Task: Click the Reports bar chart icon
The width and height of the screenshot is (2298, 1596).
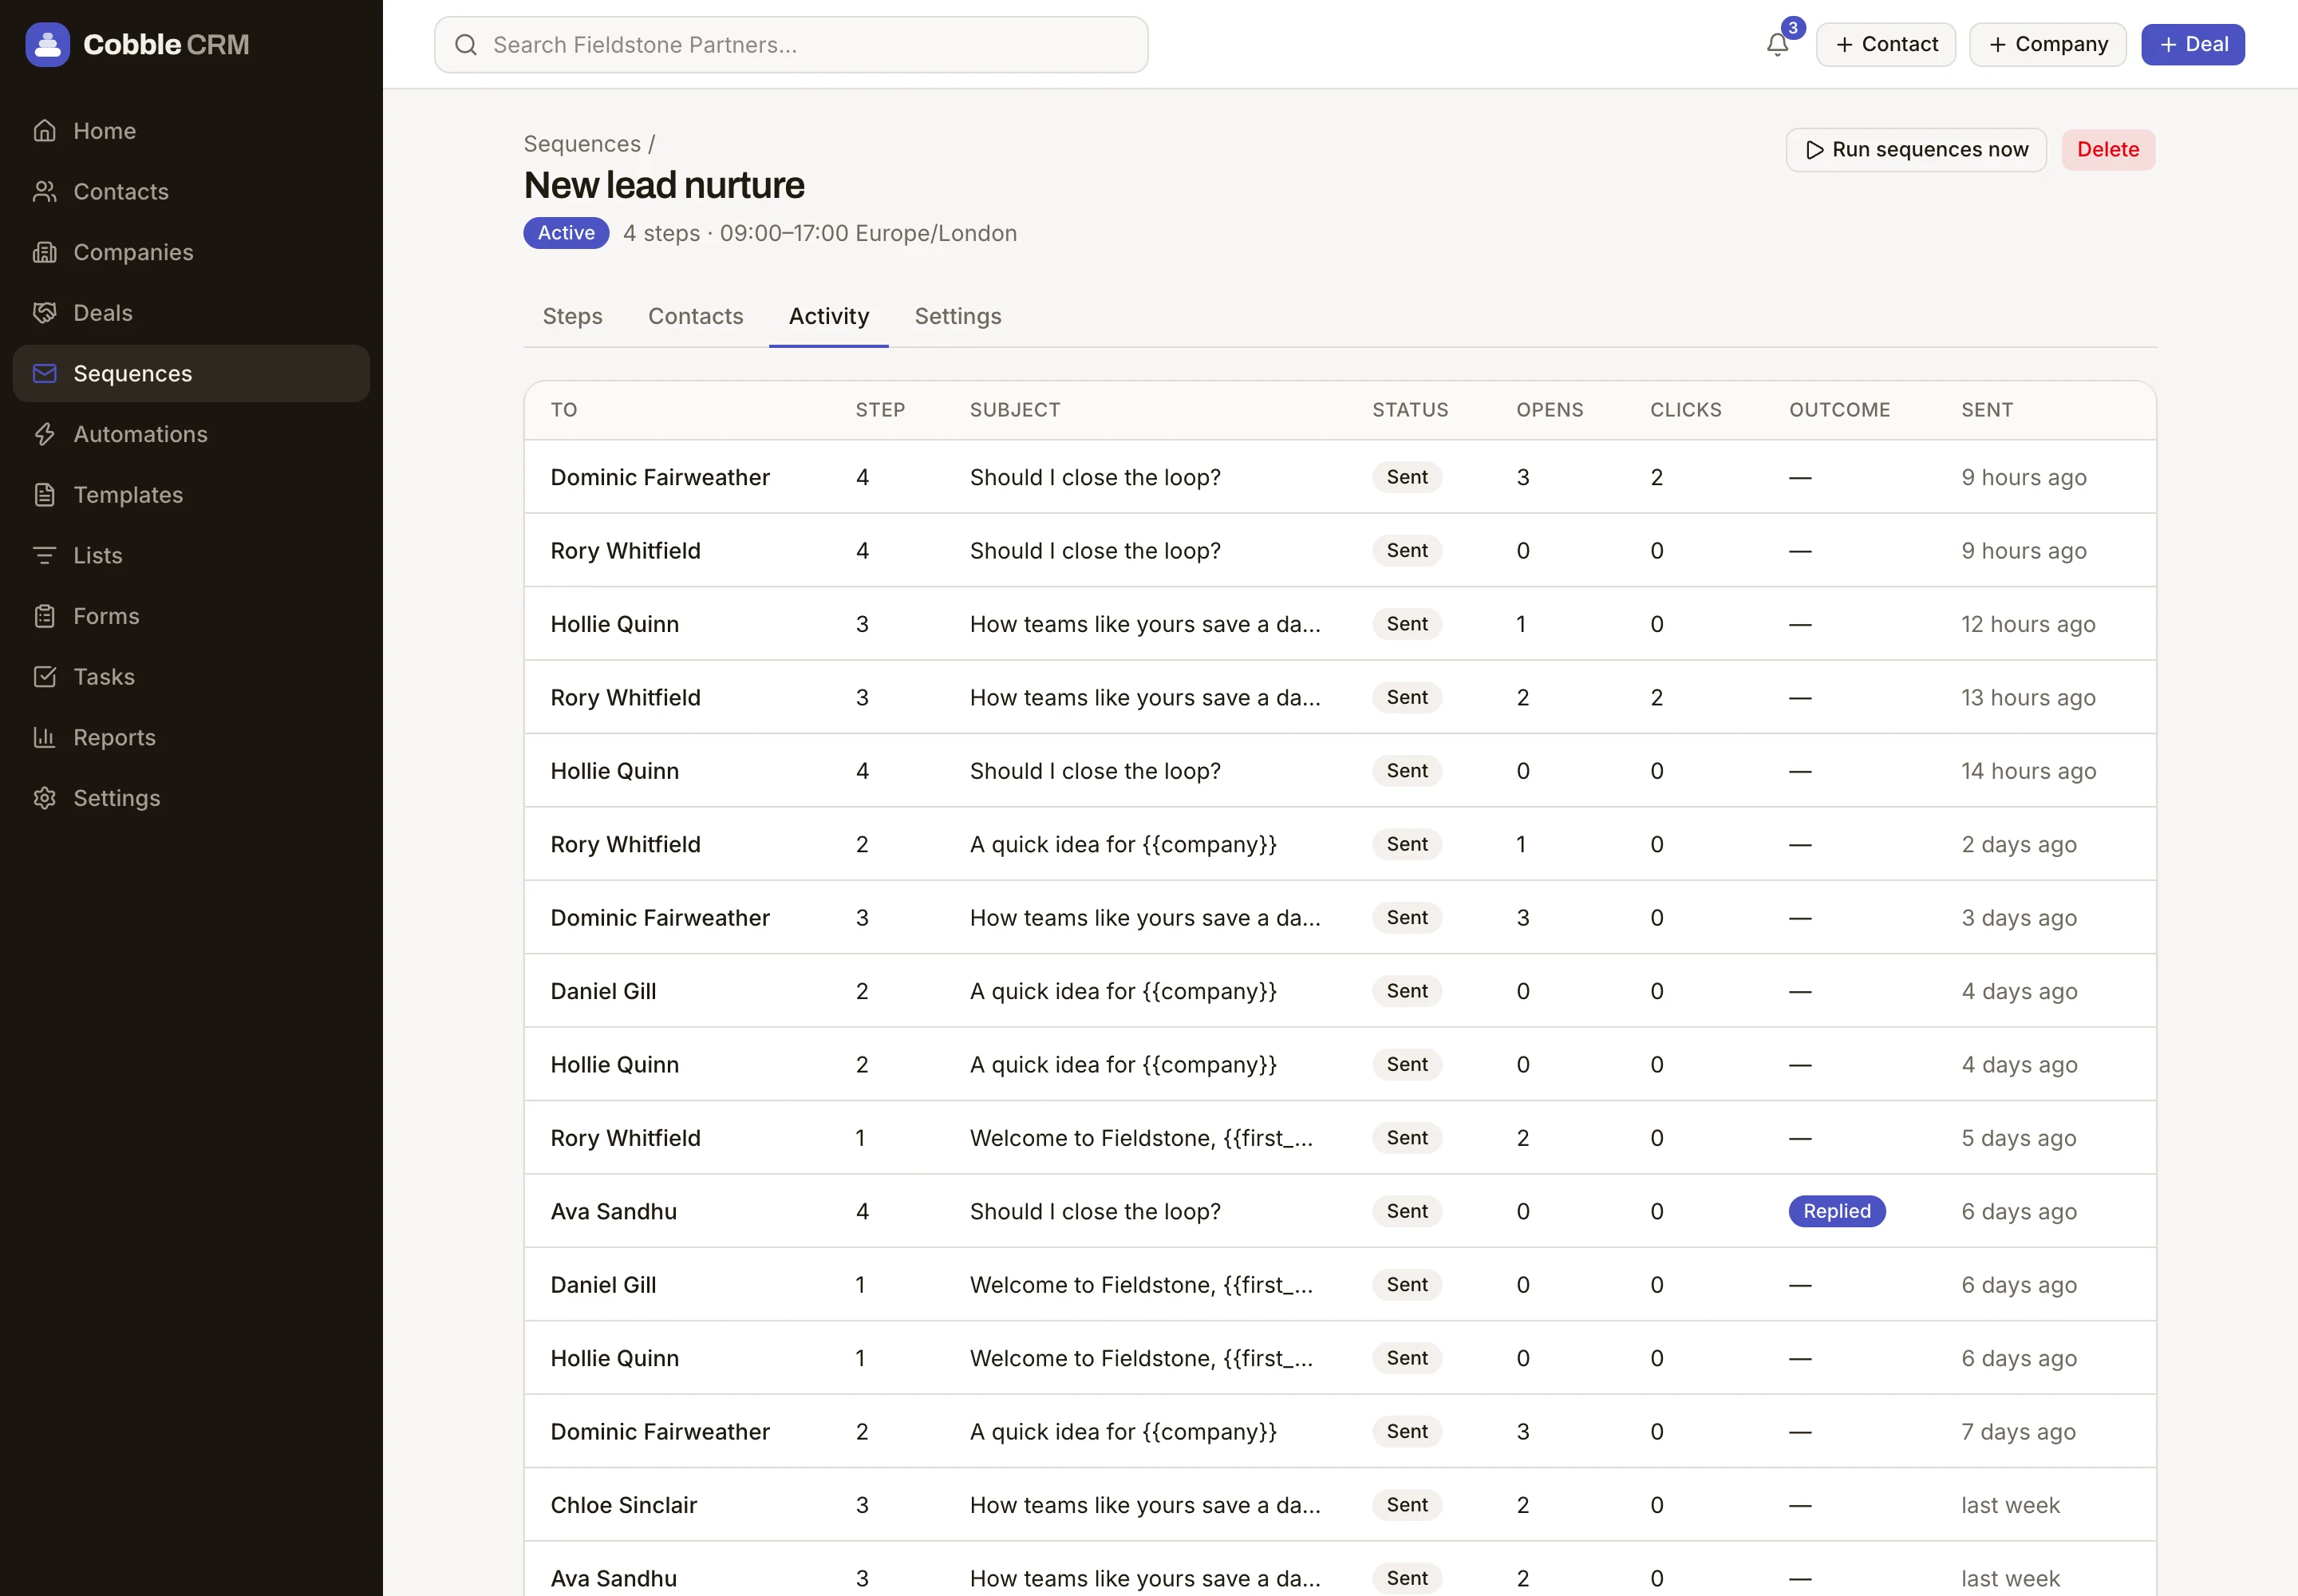Action: 44,737
